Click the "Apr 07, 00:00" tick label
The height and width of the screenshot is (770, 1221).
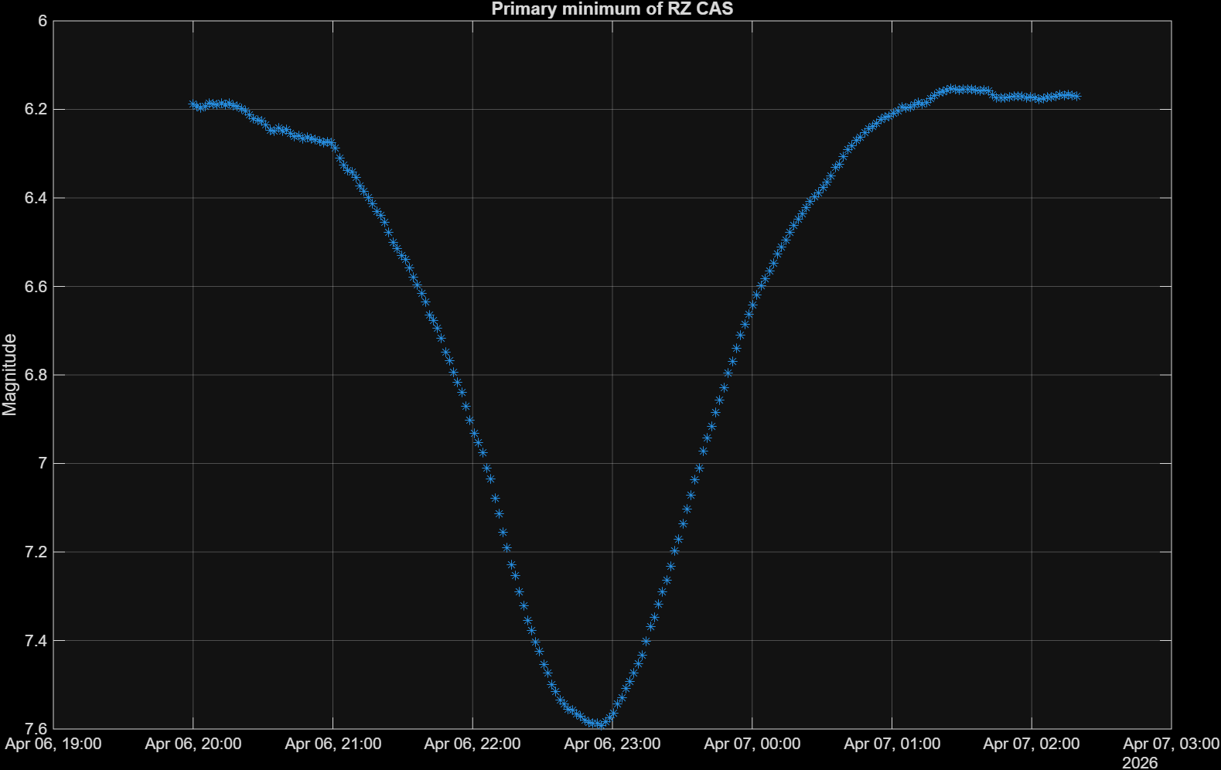[x=752, y=744]
